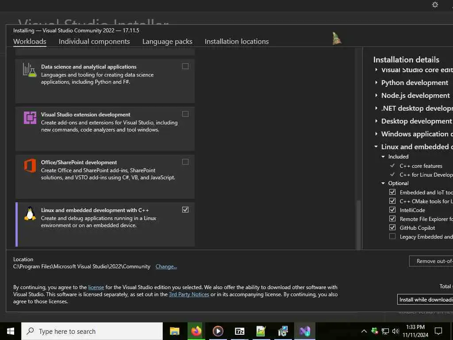Viewport: 453px width, 340px height.
Task: Enable Office/SharePoint development workload
Action: [x=185, y=162]
